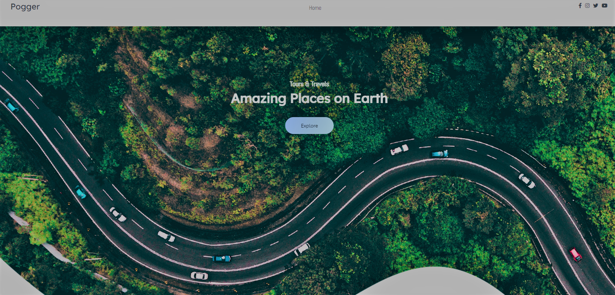Open the Facebook social icon
This screenshot has width=615, height=295.
point(580,6)
